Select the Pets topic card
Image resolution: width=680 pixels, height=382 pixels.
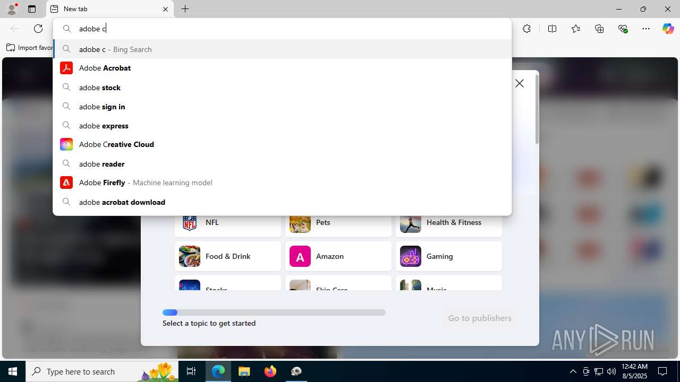pos(338,225)
